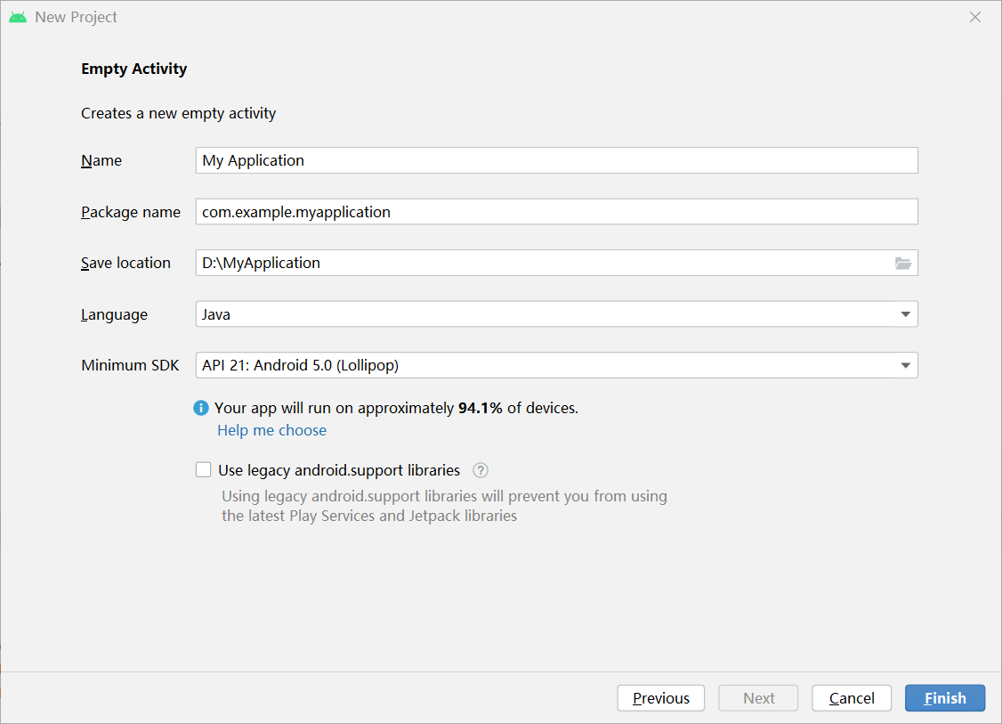Focus the Name text field
1002x724 pixels.
tap(556, 160)
